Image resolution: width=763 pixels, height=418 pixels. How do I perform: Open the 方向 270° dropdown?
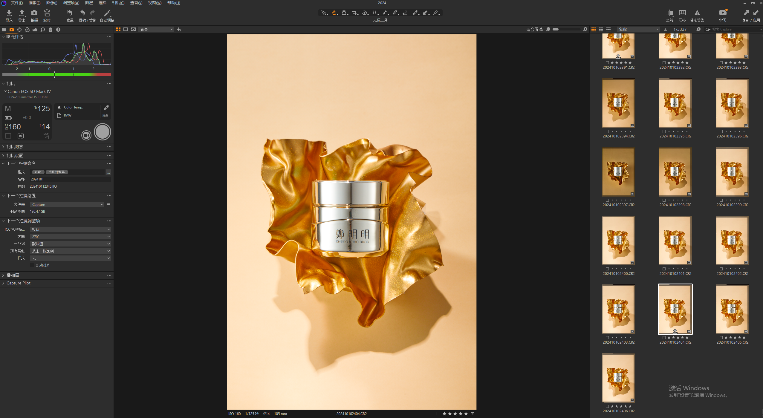click(x=71, y=237)
